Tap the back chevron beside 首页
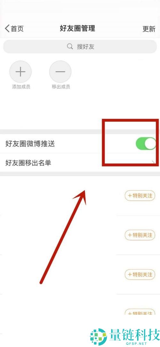The height and width of the screenshot is (347, 160). tap(7, 29)
